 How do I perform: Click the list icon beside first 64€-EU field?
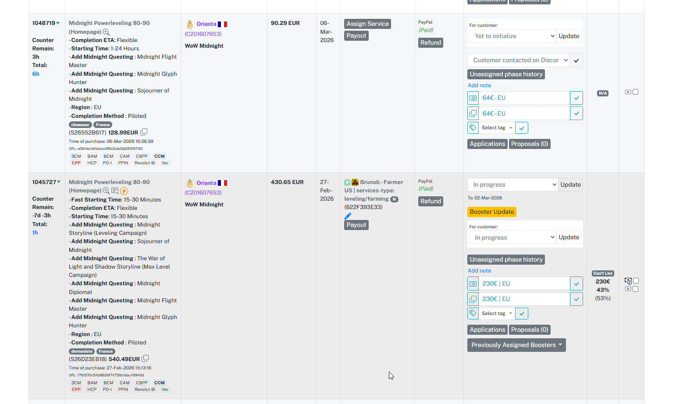click(x=473, y=98)
